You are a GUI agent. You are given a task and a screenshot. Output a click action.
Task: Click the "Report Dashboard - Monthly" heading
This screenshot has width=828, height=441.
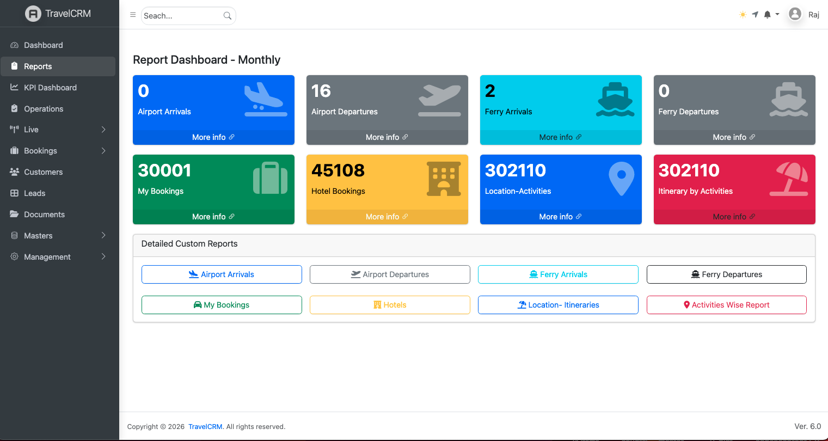pos(207,60)
